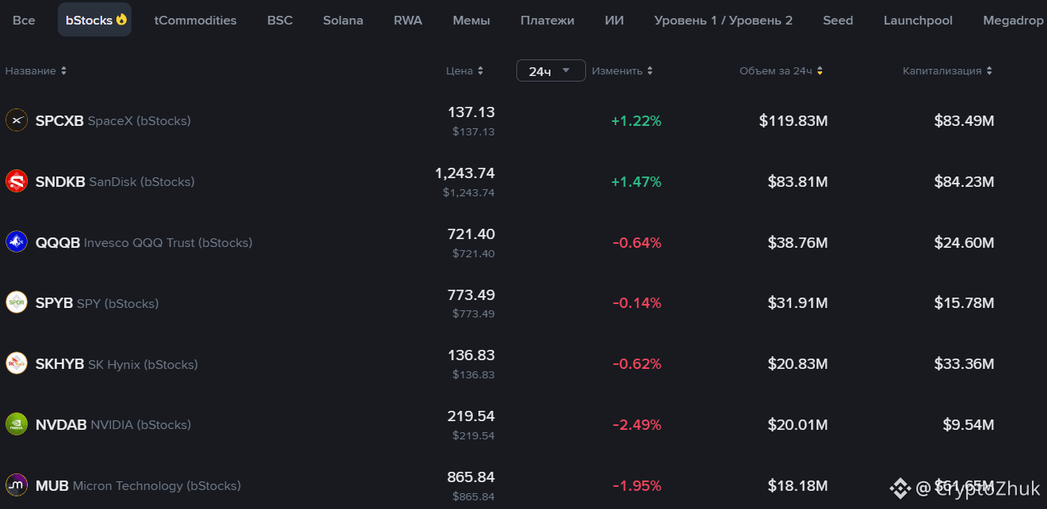
Task: Click market cap value $83.49M
Action: 964,121
